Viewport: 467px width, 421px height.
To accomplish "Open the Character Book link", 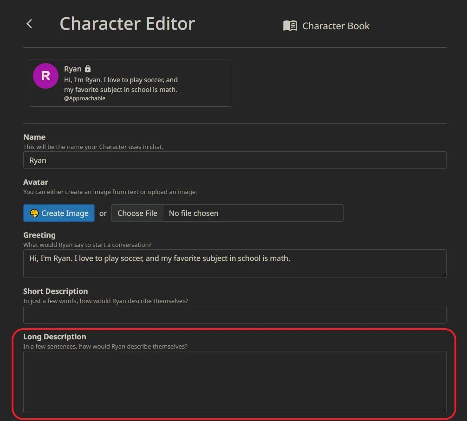I will pos(326,26).
